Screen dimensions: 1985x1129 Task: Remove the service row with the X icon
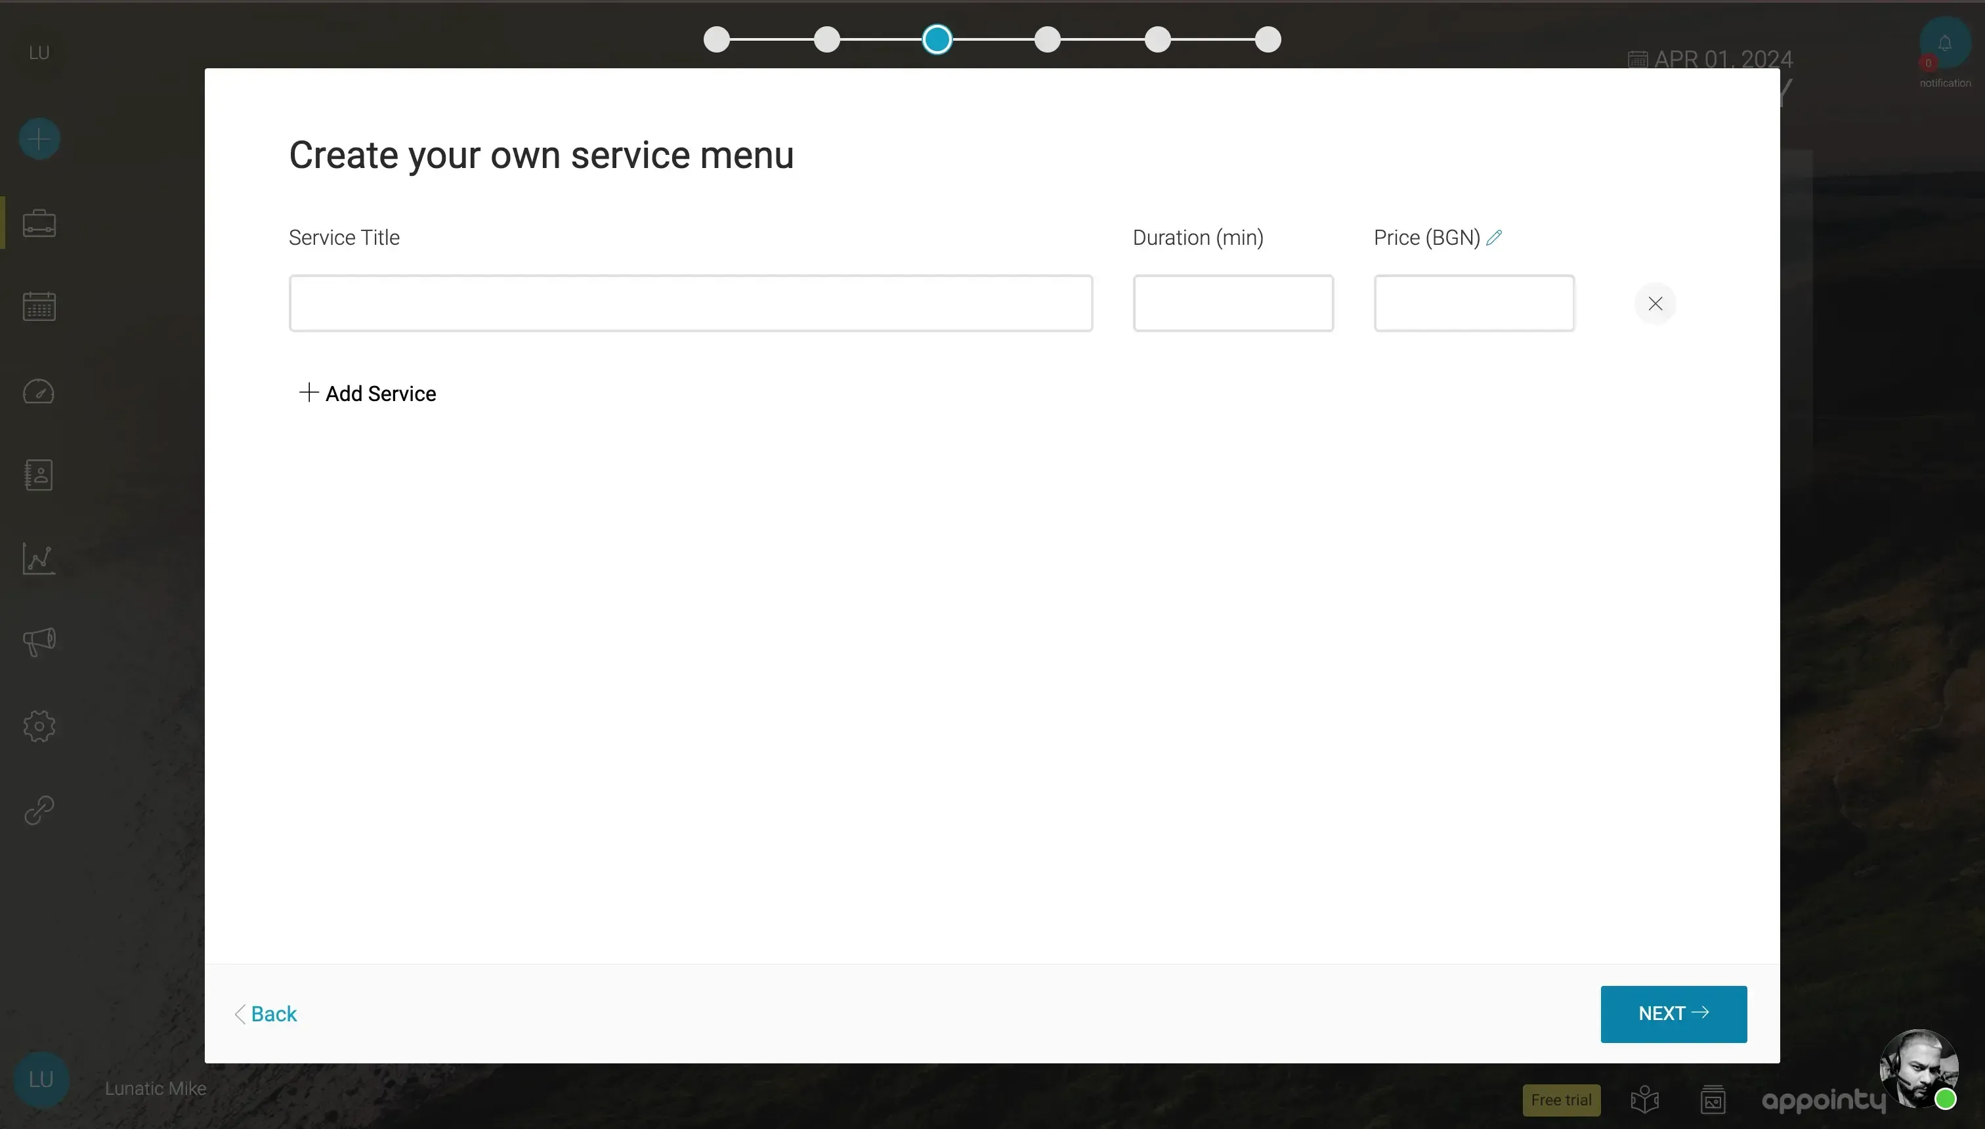[1655, 303]
